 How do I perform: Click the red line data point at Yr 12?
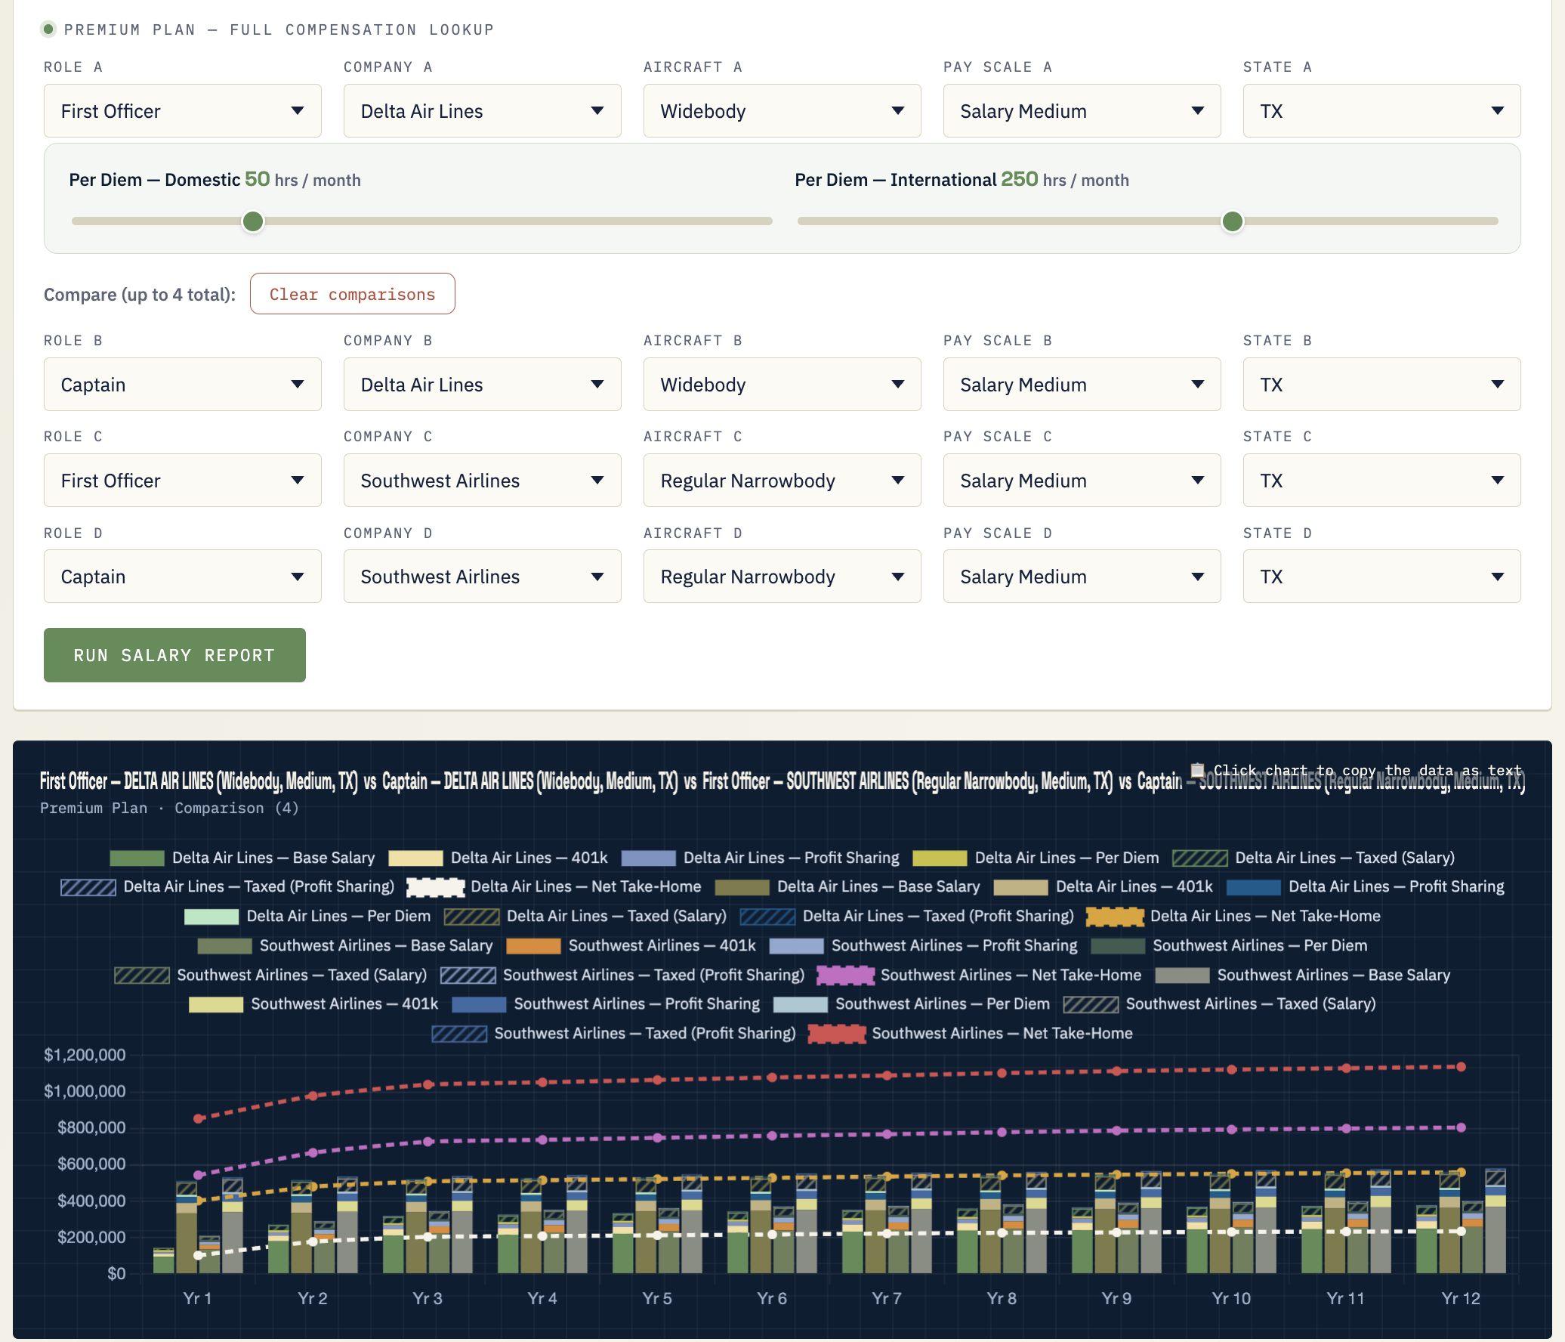1461,1067
